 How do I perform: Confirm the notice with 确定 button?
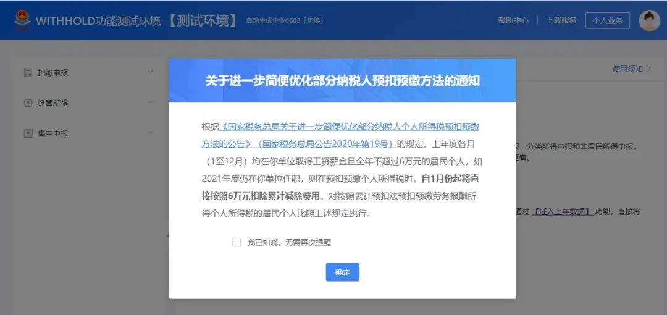click(x=342, y=272)
